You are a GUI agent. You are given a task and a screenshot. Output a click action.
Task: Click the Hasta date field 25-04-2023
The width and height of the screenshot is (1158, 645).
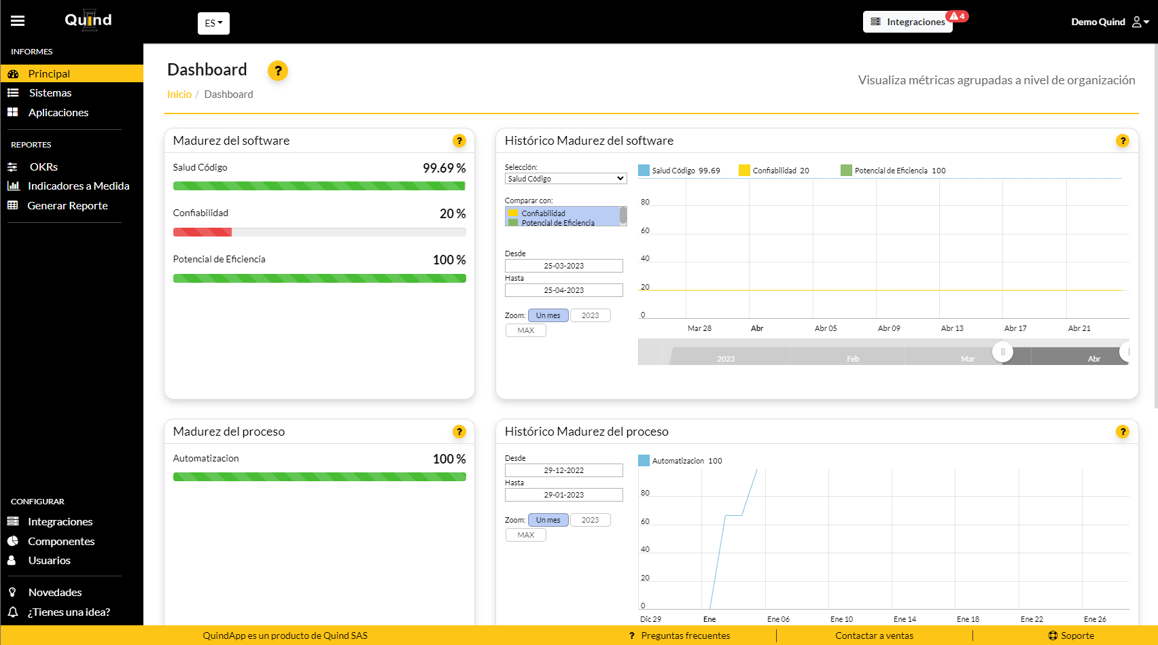click(564, 290)
